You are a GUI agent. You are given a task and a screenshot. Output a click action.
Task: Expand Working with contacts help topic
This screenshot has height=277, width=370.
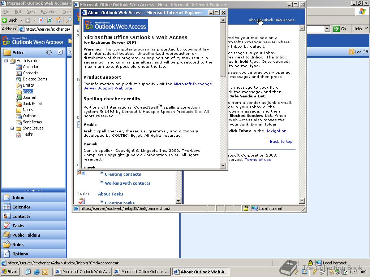point(102,182)
